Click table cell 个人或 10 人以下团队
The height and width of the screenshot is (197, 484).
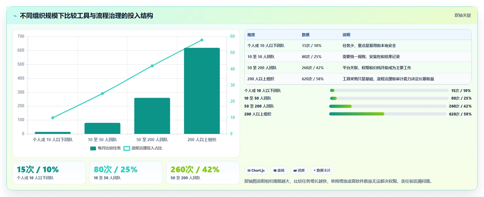pos(266,46)
